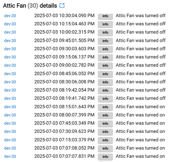
Task: Click dev:30 link at 07:07:07.831 PM
Action: [10, 156]
